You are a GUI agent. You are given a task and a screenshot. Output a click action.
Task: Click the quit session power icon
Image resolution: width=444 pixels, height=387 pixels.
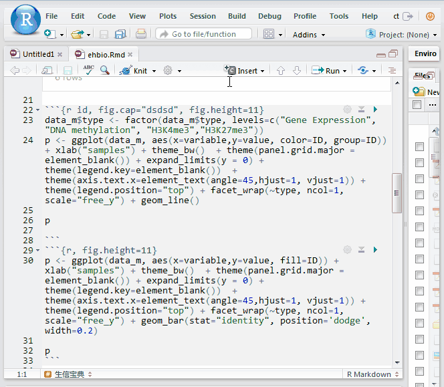coord(430,17)
